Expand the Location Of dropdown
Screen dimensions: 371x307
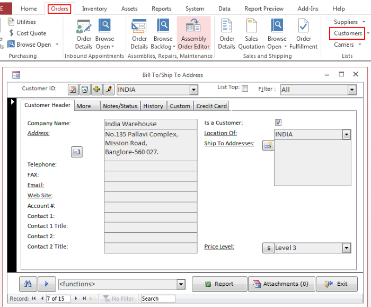click(347, 135)
